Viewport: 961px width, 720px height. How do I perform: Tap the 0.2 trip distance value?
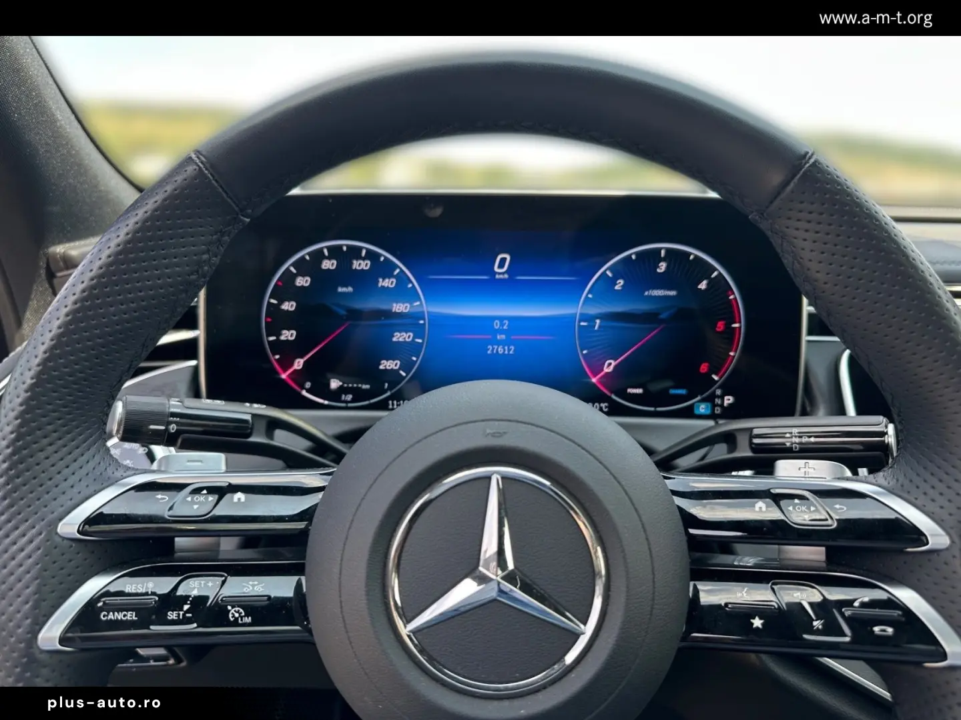pyautogui.click(x=501, y=325)
